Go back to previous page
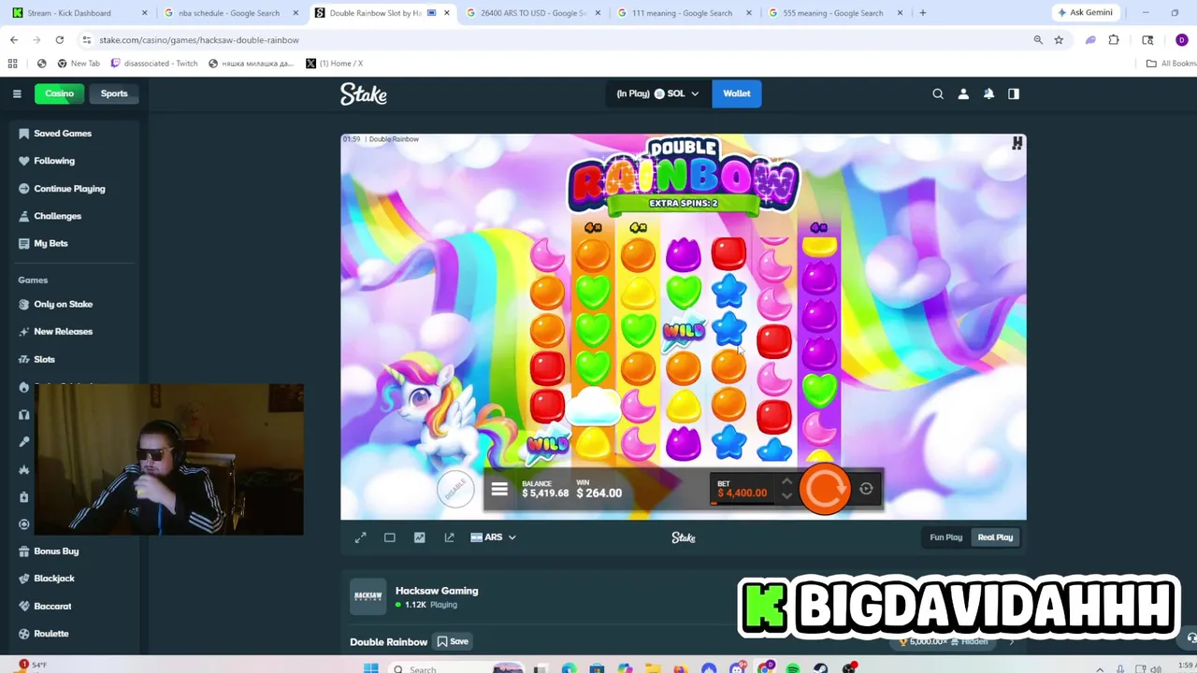Image resolution: width=1197 pixels, height=673 pixels. [14, 40]
